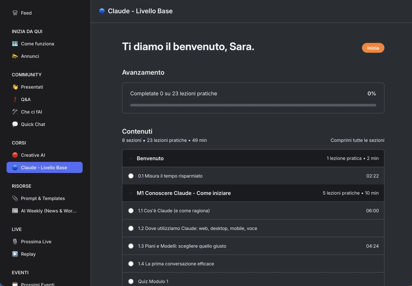
Task: Click the Claude - Livello Base header title
Action: pyautogui.click(x=140, y=11)
